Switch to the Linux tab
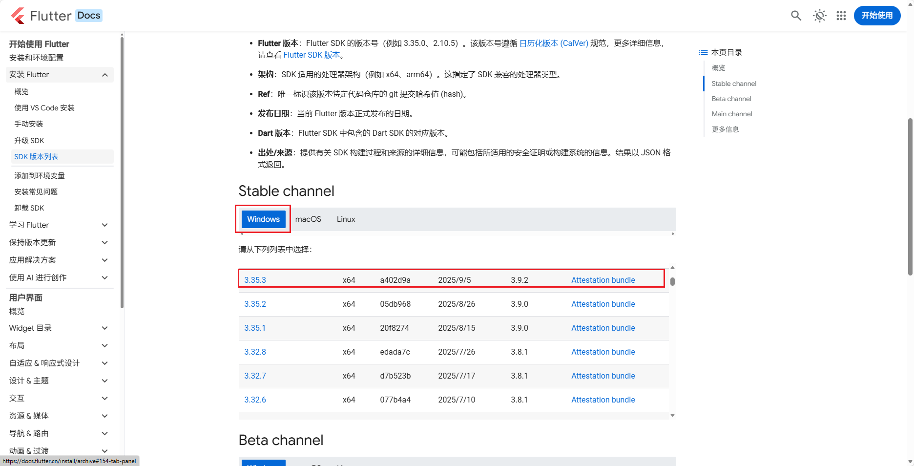Image resolution: width=914 pixels, height=466 pixels. click(x=346, y=219)
